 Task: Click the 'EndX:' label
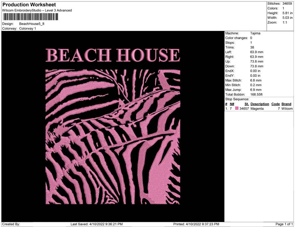[230, 71]
